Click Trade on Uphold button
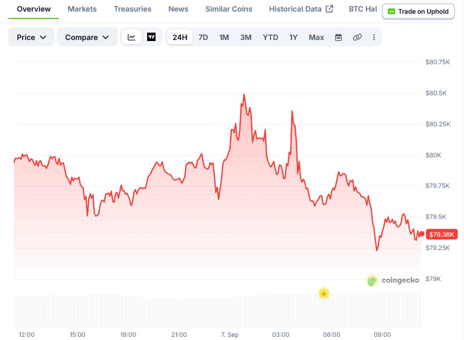Viewport: 464px width, 340px height. (418, 12)
